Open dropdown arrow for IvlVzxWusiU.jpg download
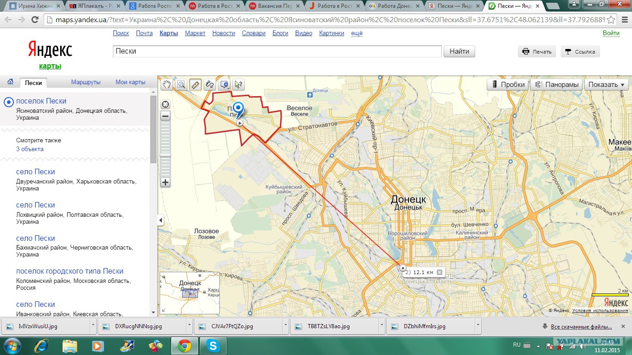Screen dimensions: 632x355 (x=93, y=326)
